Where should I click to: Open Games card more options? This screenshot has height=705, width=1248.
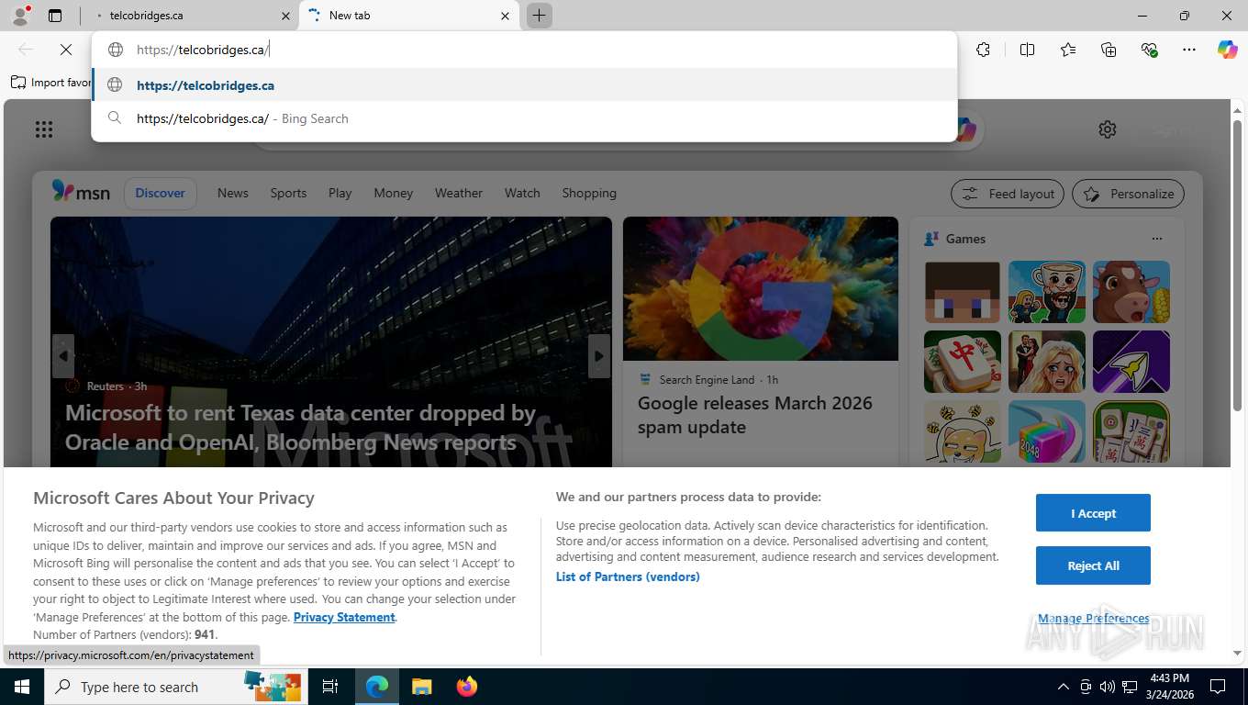pyautogui.click(x=1157, y=239)
